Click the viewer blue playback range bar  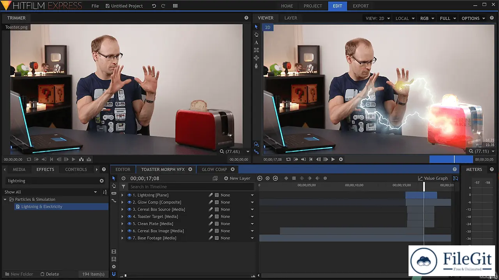pos(451,159)
